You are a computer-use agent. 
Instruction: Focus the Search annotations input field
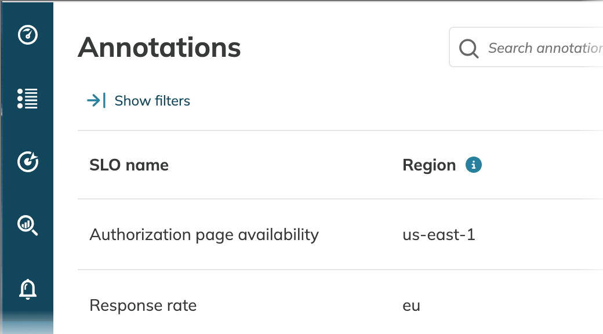tap(526, 48)
